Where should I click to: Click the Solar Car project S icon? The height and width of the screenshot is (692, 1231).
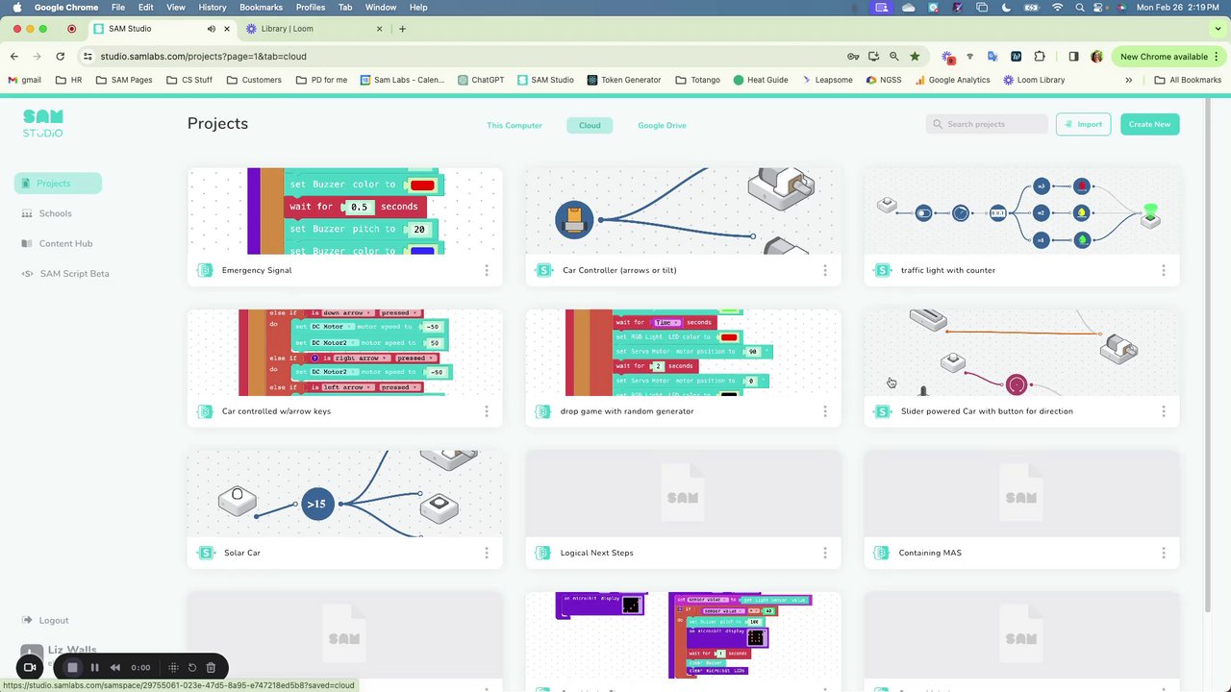tap(204, 553)
